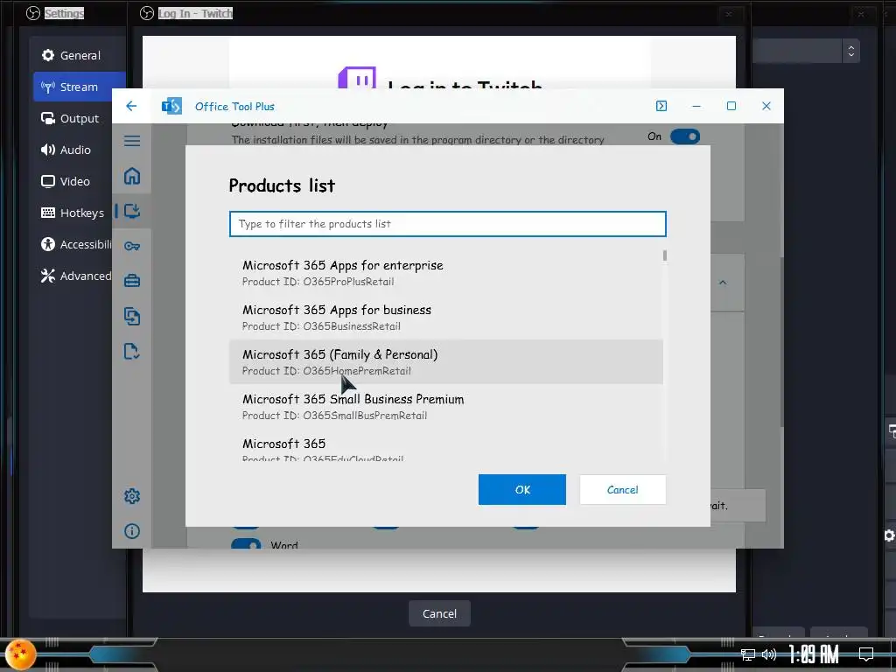Toggle the Word application switch
The width and height of the screenshot is (896, 672).
pos(246,544)
